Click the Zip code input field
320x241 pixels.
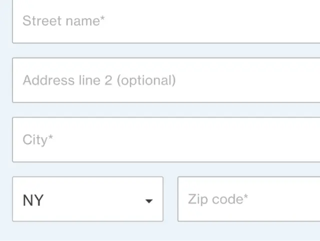pos(249,199)
